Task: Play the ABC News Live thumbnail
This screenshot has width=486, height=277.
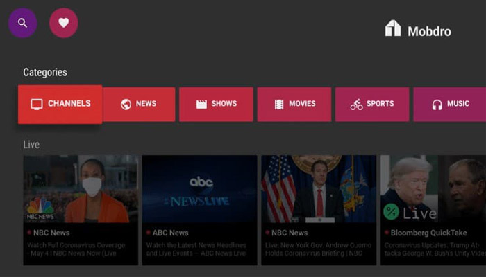Action: point(200,189)
